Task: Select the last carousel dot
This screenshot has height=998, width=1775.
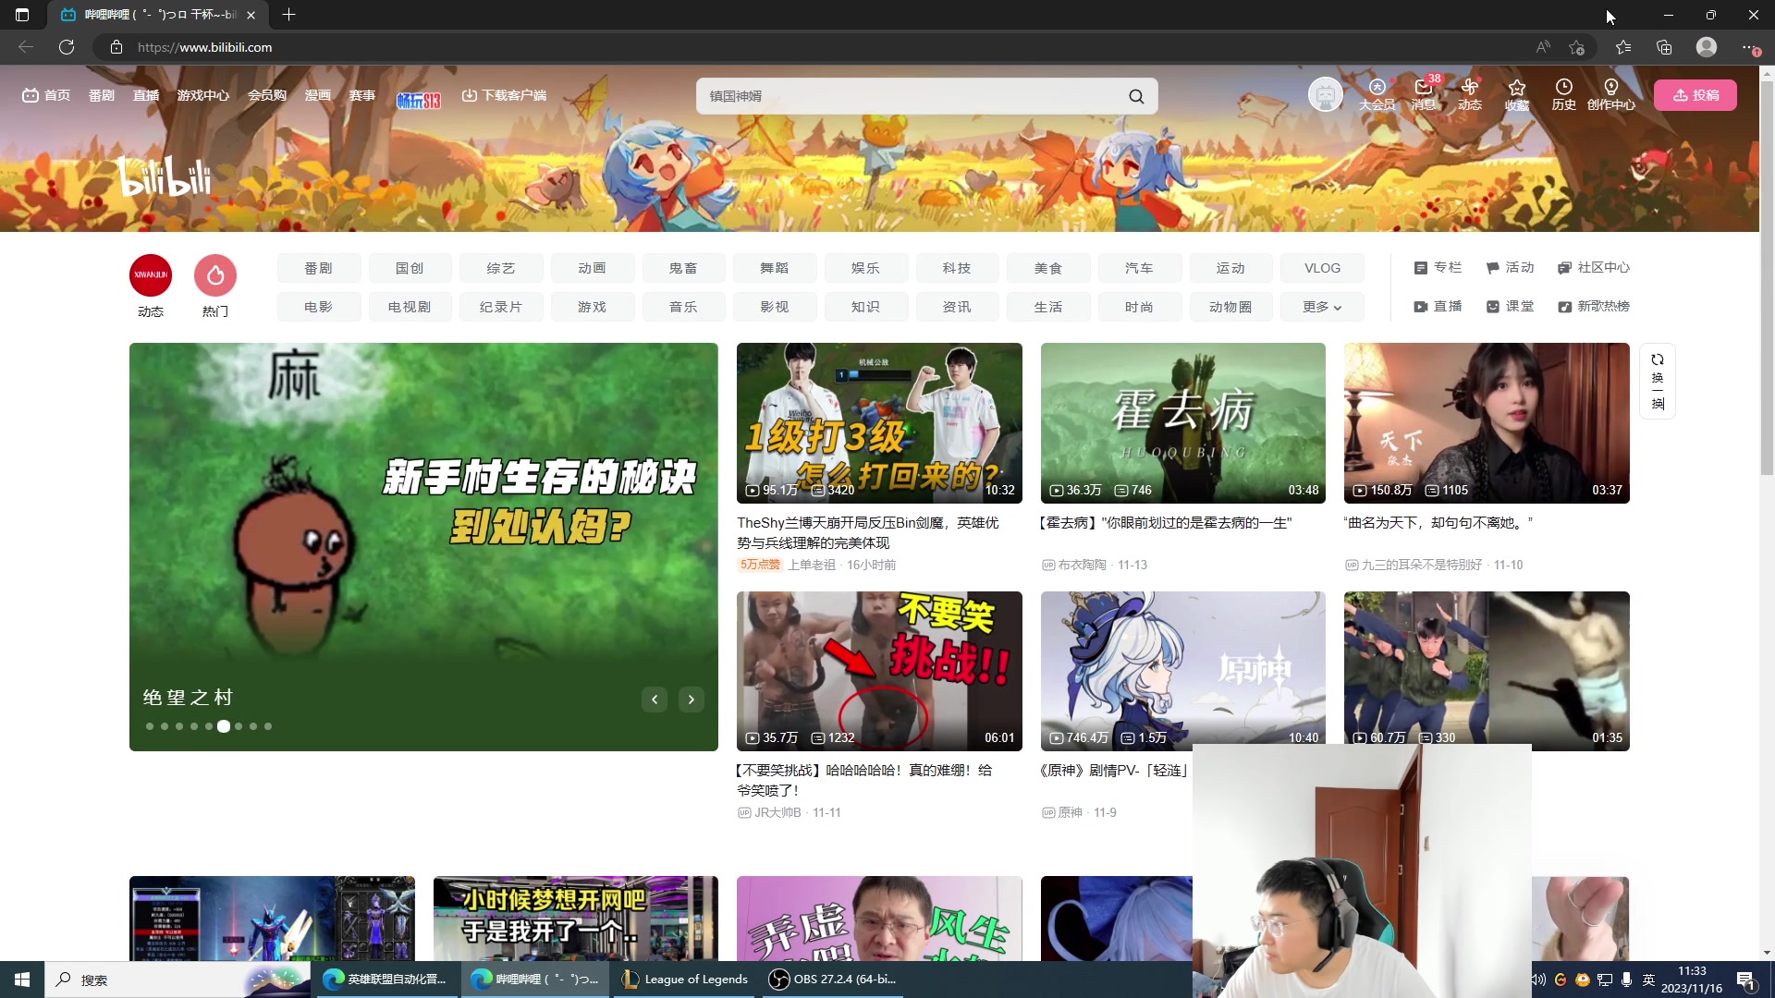Action: click(x=268, y=726)
